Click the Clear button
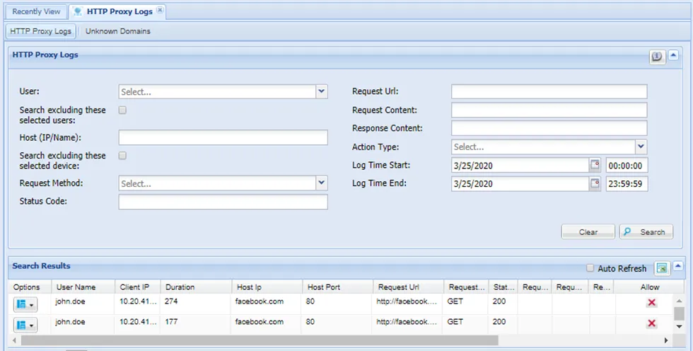The image size is (693, 351). point(588,231)
